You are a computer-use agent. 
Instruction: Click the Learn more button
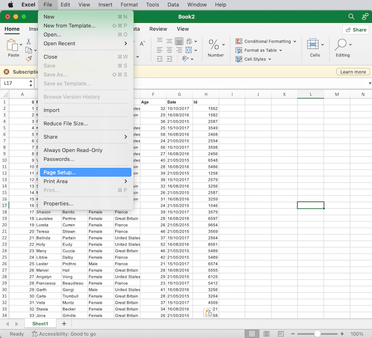point(353,72)
